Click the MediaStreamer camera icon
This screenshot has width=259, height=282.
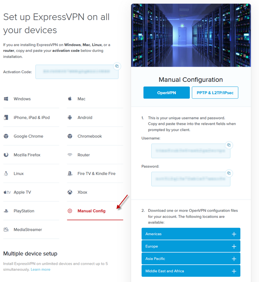click(6, 229)
